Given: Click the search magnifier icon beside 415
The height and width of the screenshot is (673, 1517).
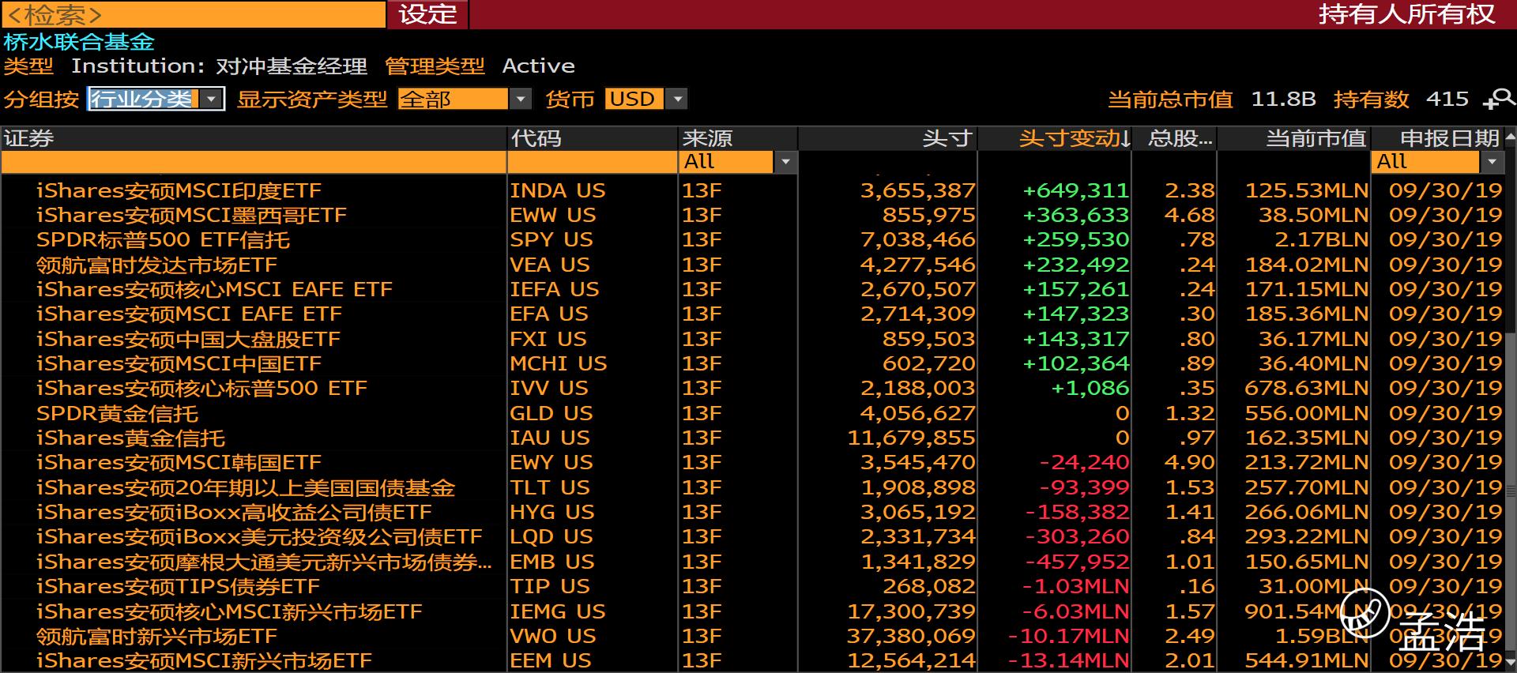Looking at the screenshot, I should (x=1500, y=99).
